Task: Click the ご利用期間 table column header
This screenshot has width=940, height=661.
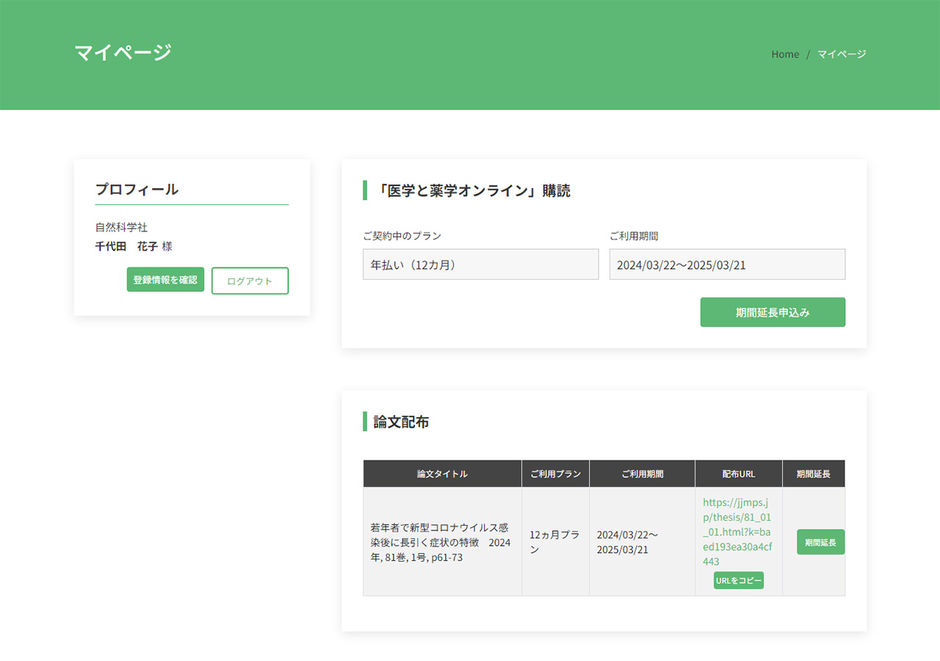Action: [643, 474]
